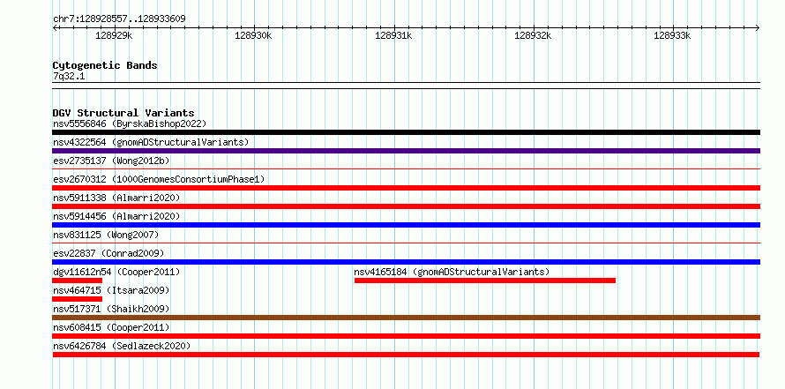Open nsv4165184 (gnomADStructuralVariants) label
This screenshot has width=785, height=389.
click(452, 272)
